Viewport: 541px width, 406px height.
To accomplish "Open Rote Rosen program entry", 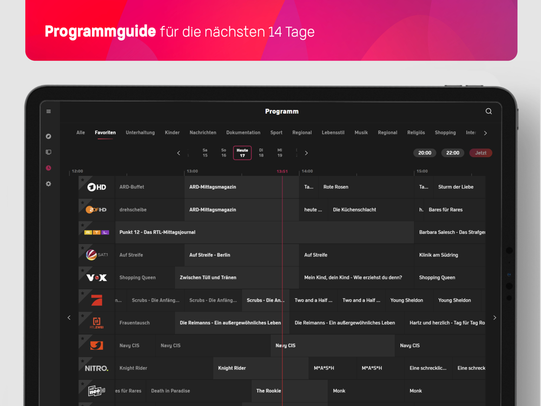I will click(366, 187).
